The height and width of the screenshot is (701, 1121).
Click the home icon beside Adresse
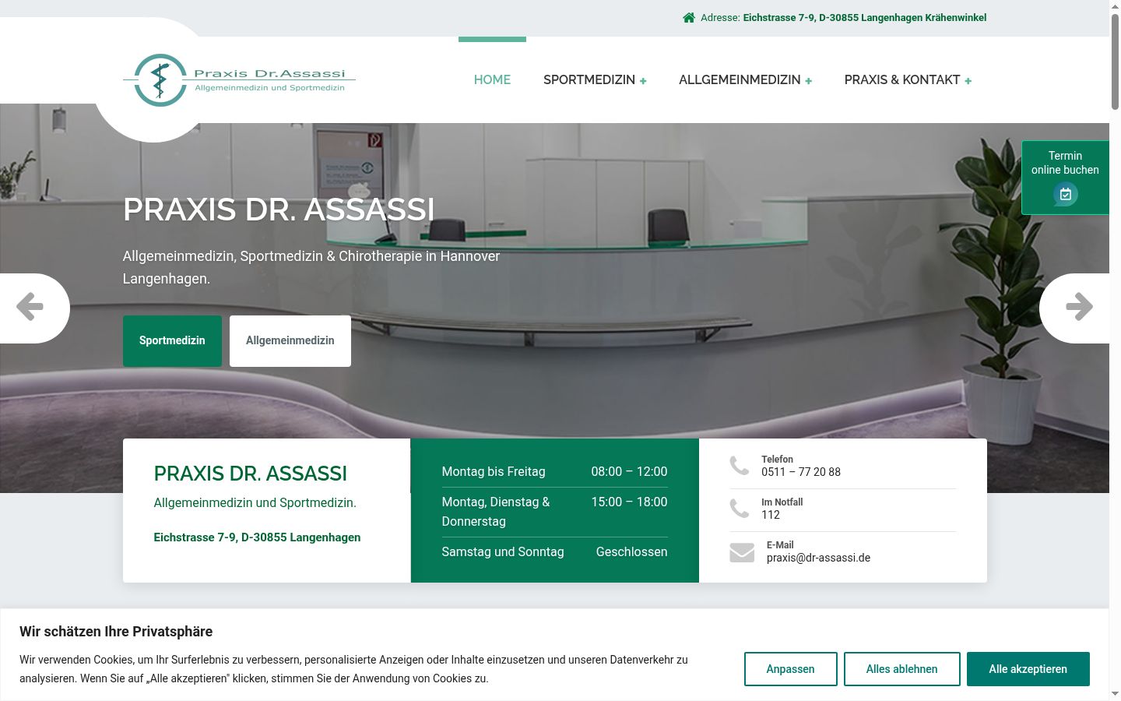point(689,17)
